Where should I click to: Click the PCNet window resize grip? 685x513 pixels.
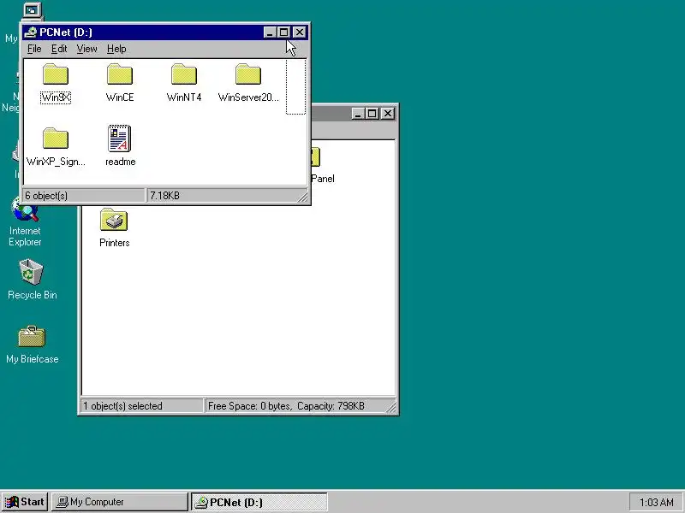(x=303, y=198)
